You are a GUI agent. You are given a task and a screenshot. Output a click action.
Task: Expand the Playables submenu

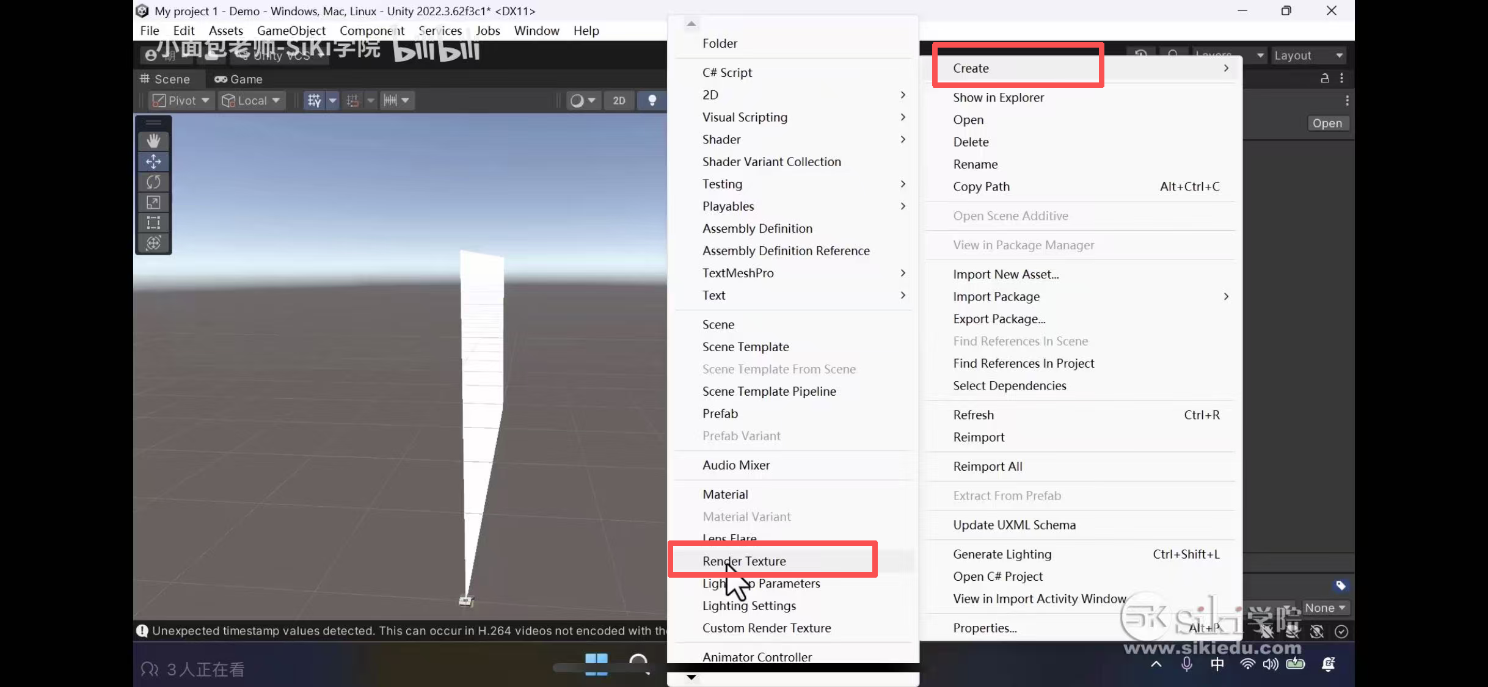pyautogui.click(x=792, y=206)
